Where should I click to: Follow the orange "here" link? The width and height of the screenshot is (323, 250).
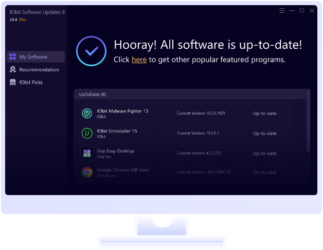pos(139,60)
